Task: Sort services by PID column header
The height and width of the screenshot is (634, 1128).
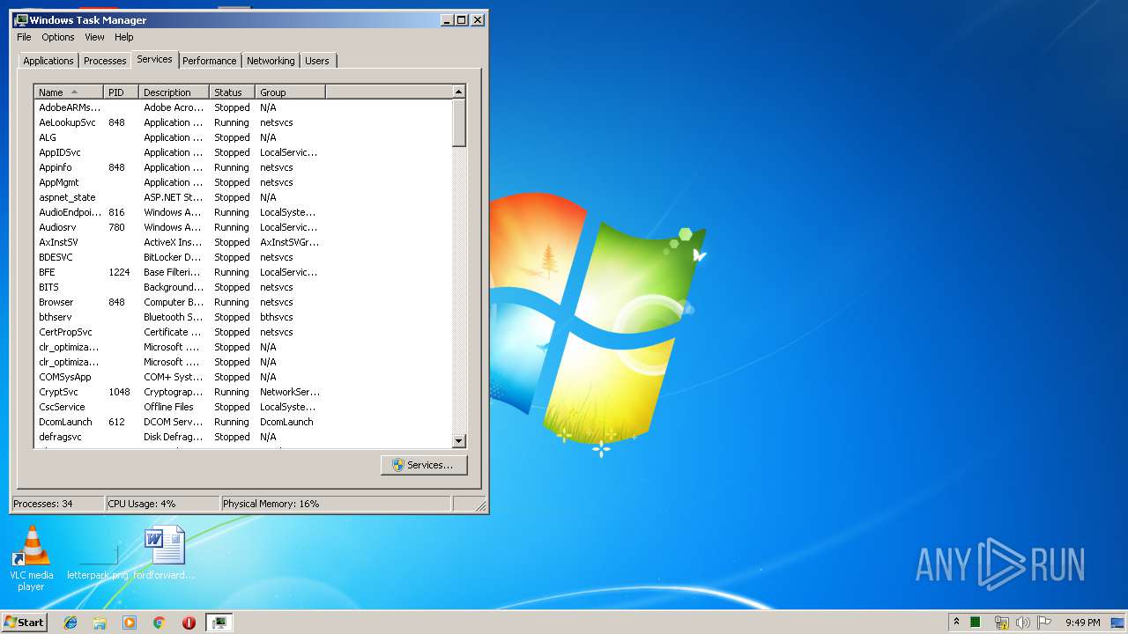Action: [x=122, y=92]
